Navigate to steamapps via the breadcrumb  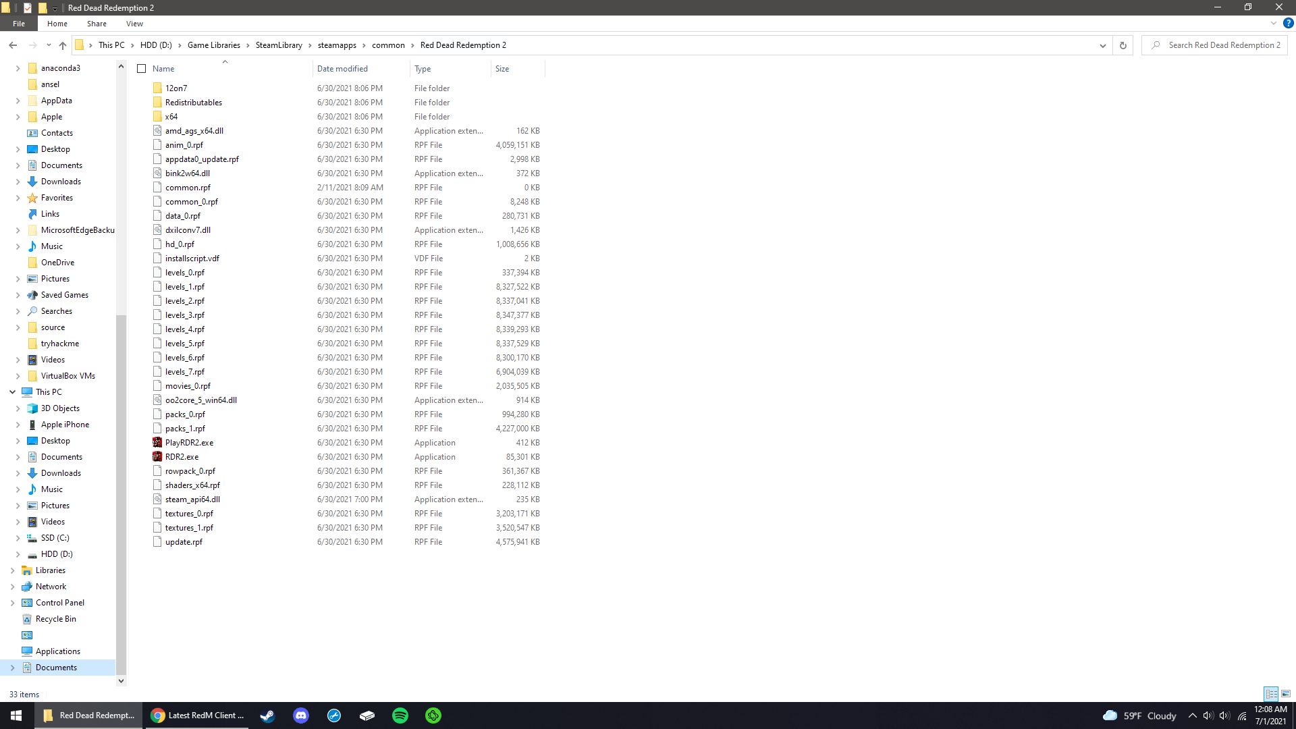(x=339, y=45)
